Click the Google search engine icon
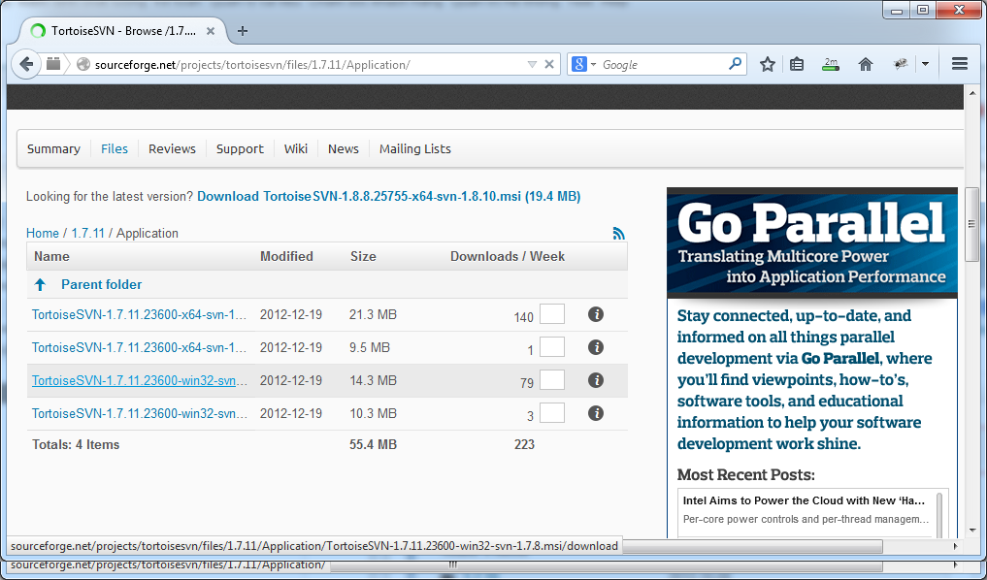The height and width of the screenshot is (580, 987). click(579, 64)
